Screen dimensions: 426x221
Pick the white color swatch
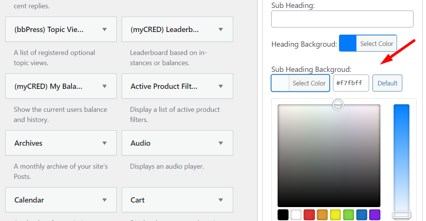pos(296,215)
